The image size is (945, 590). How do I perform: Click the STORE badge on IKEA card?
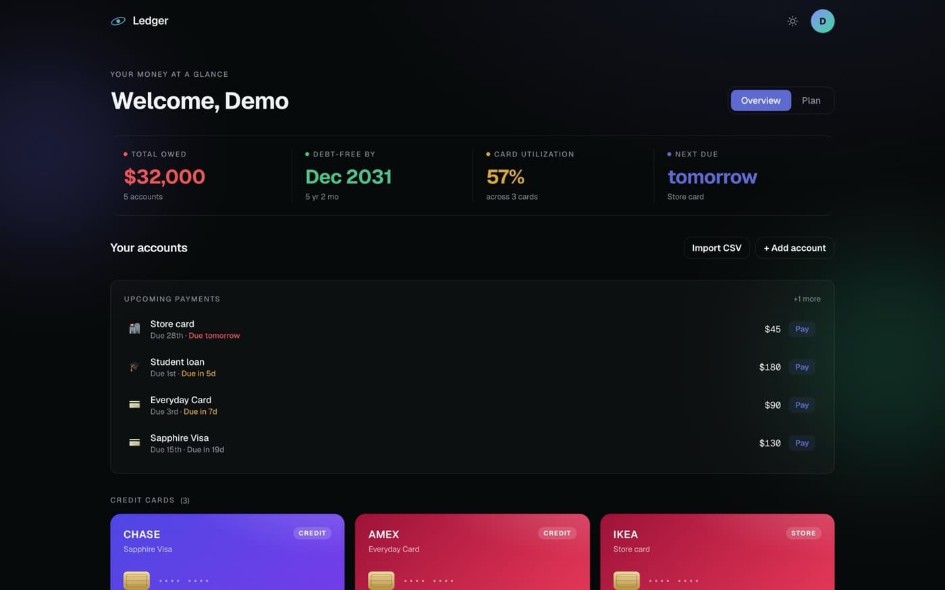tap(803, 533)
